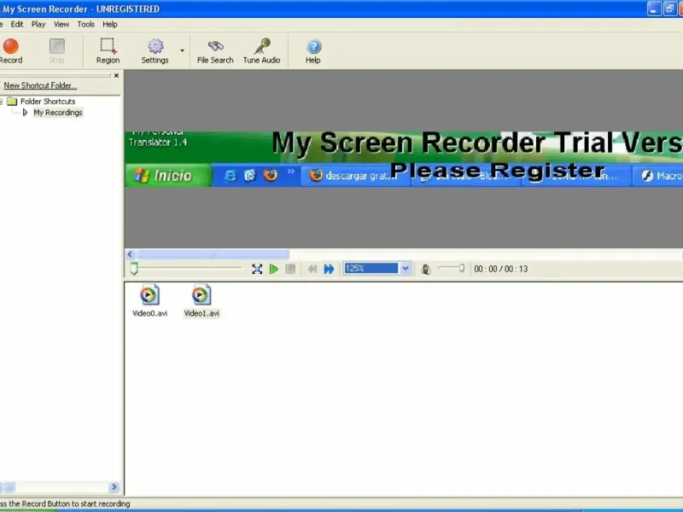Click the grayed Stop toolbar button

point(56,51)
